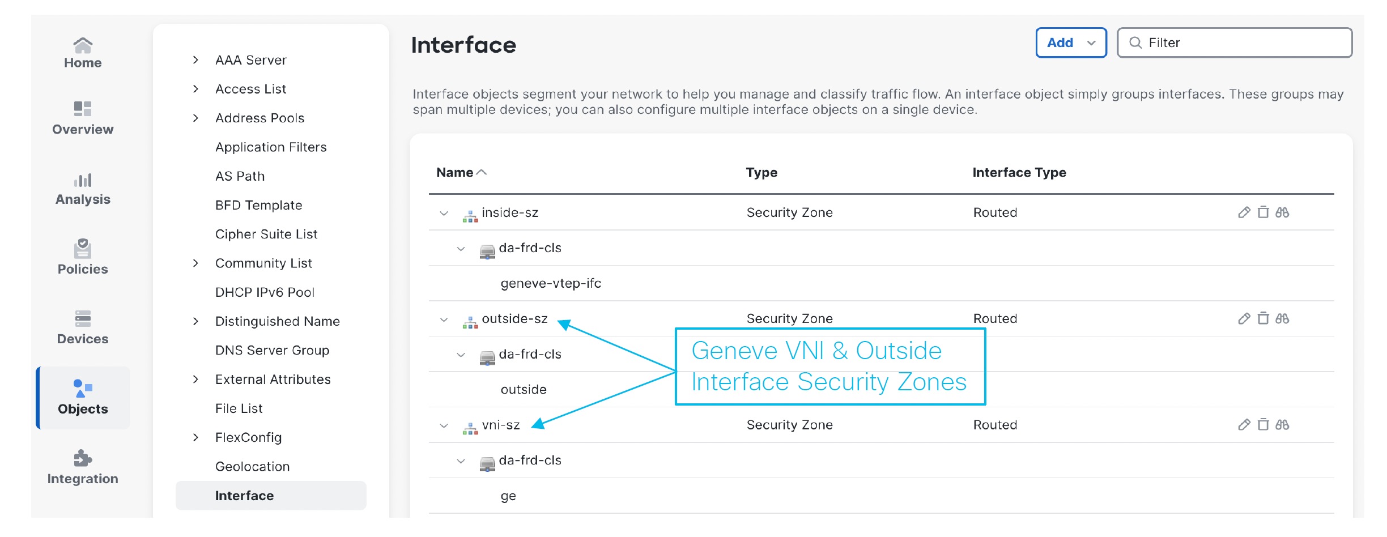Open the Integration section
The height and width of the screenshot is (537, 1387).
[x=83, y=467]
